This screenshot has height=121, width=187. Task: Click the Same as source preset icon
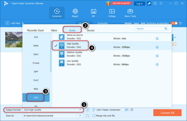(x=62, y=37)
